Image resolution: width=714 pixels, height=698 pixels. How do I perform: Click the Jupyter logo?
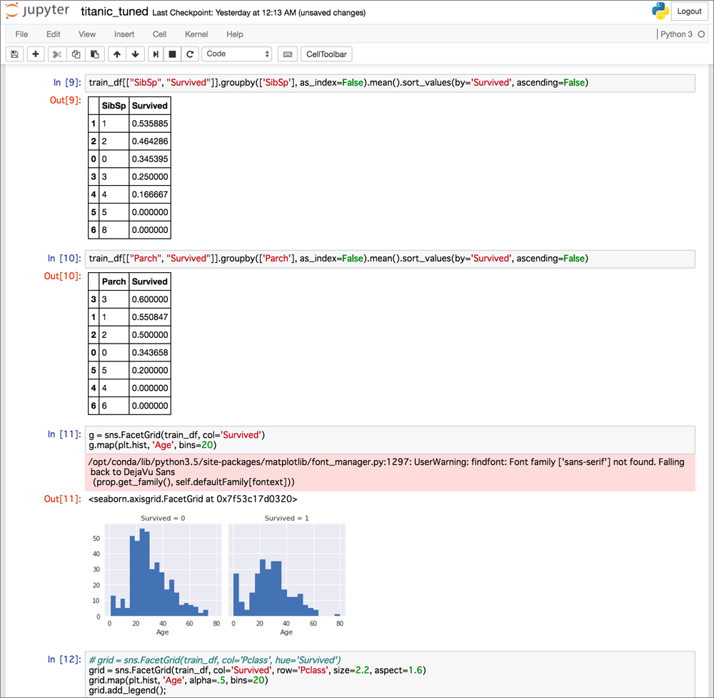(x=37, y=11)
